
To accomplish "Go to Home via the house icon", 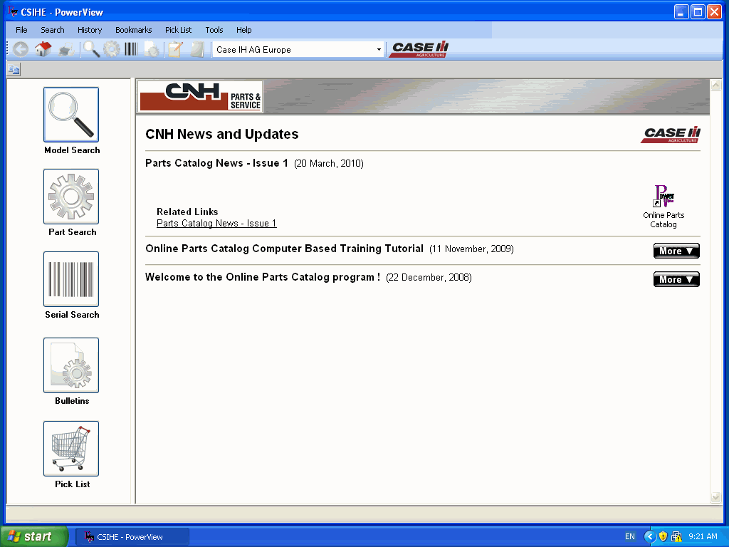I will click(x=43, y=49).
